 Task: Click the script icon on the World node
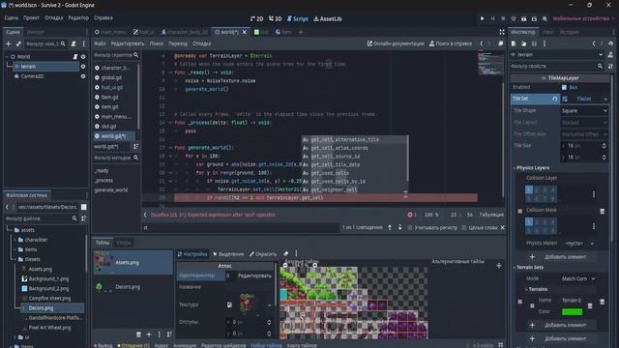[x=75, y=57]
